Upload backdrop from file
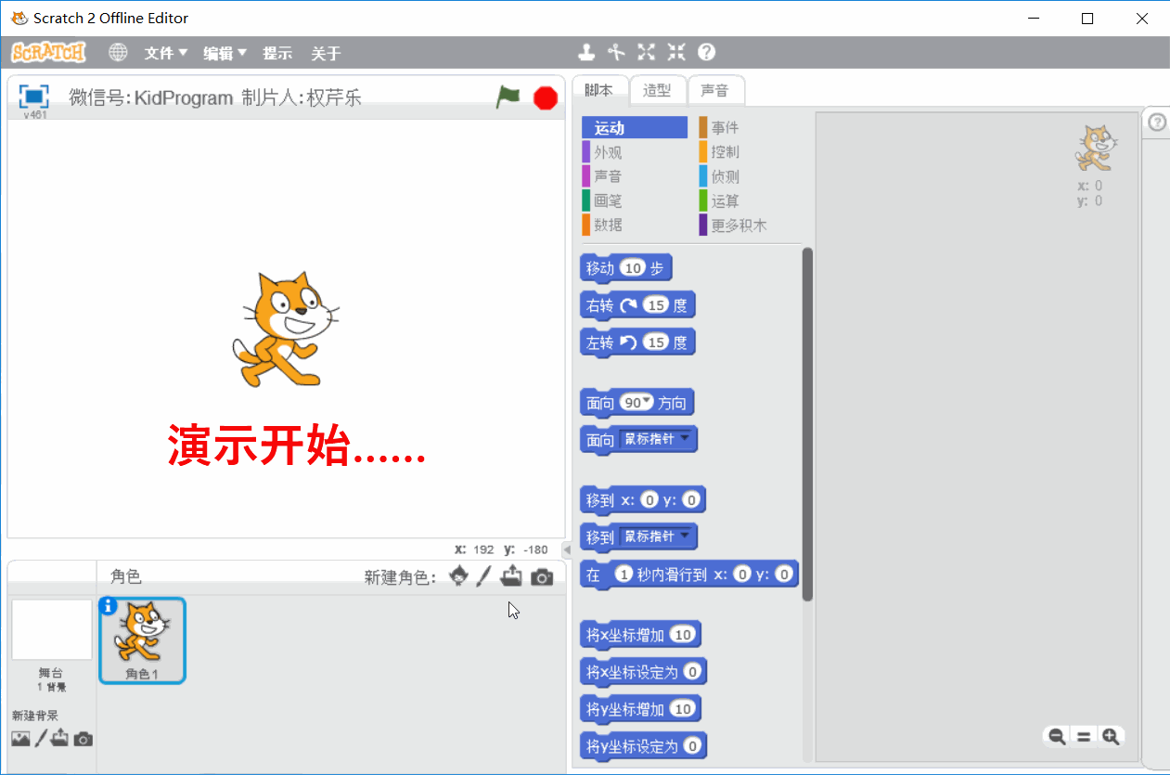 (60, 739)
